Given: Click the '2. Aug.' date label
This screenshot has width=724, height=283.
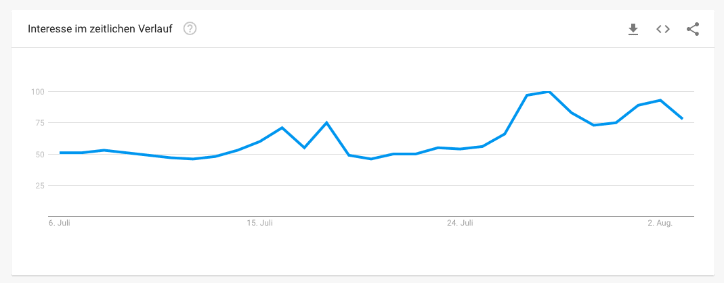Looking at the screenshot, I should tap(660, 223).
